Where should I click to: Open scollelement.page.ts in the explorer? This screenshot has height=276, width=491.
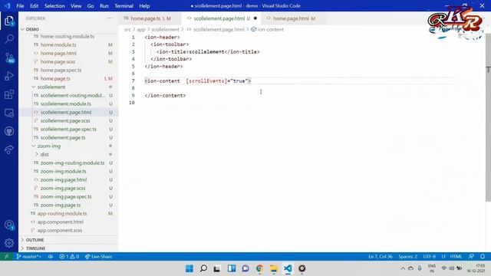63,138
